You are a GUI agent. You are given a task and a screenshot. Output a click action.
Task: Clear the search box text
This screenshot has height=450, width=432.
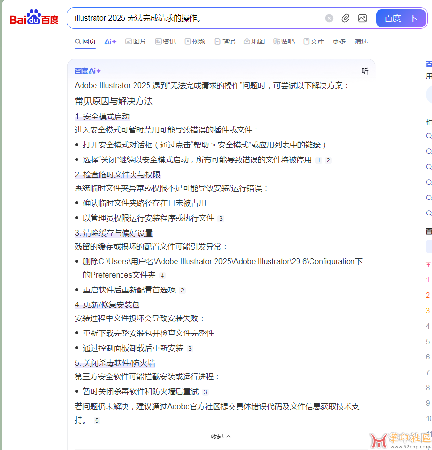coord(329,18)
